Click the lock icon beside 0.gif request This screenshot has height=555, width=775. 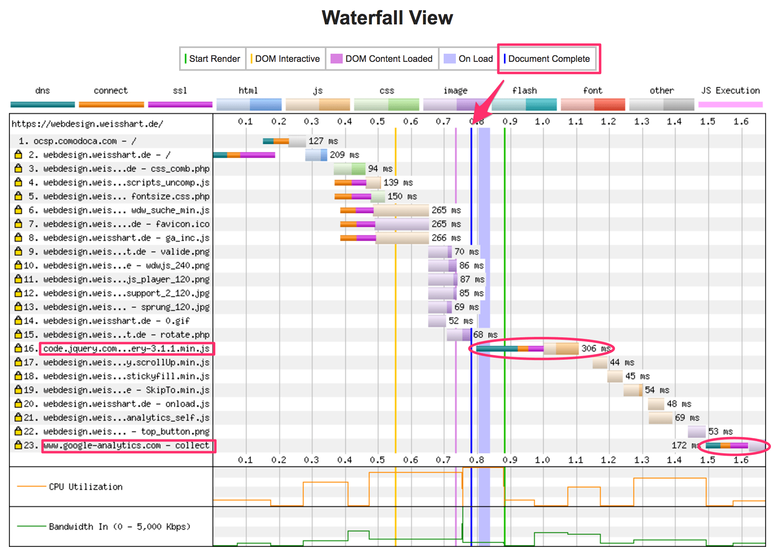[x=18, y=320]
